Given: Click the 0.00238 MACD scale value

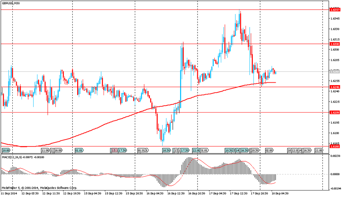Looking at the screenshot, I should click(x=335, y=156).
